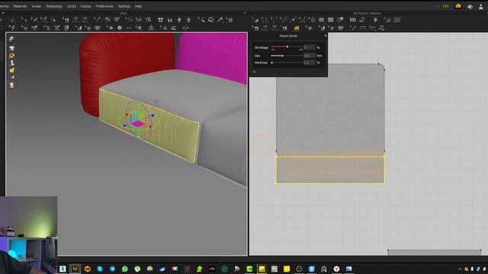Open the Retopology menu
Screen dimensions: 488x274
coord(54,6)
